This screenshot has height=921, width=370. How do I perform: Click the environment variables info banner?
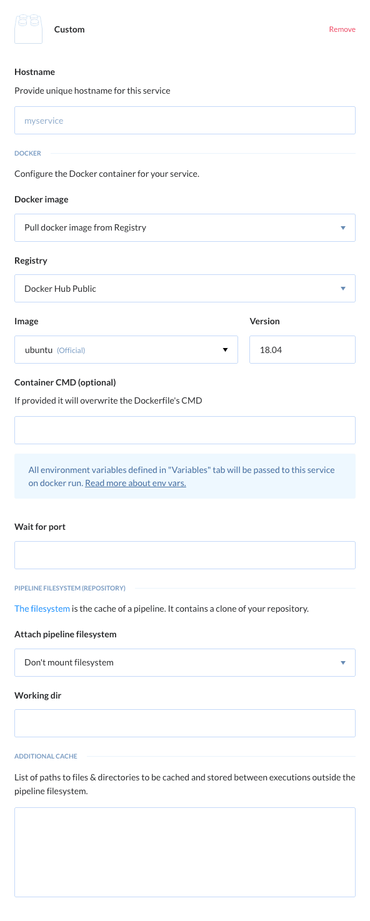click(184, 476)
